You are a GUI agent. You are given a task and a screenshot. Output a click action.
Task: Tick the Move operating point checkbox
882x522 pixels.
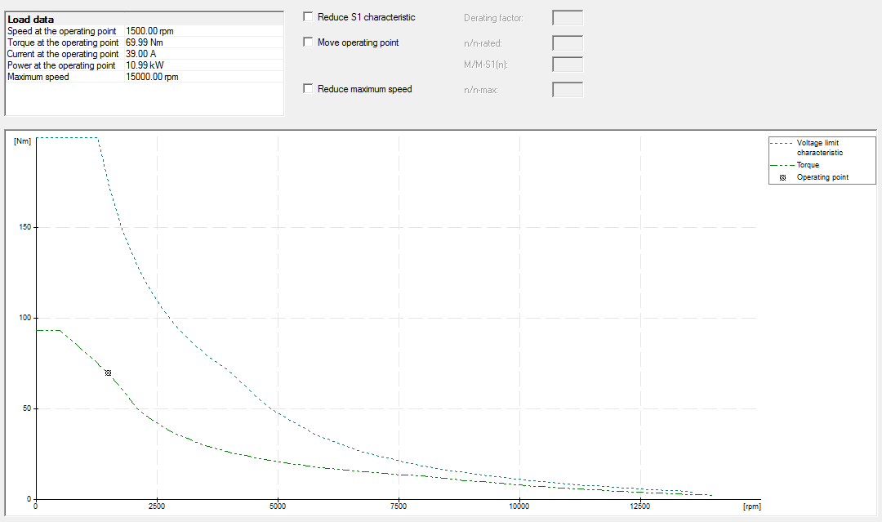point(308,42)
